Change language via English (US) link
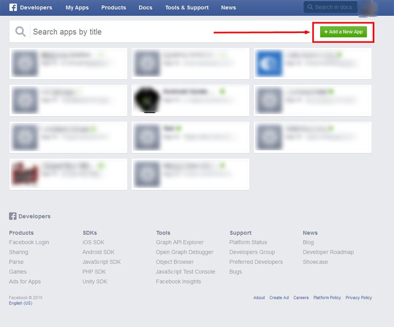 (20, 303)
